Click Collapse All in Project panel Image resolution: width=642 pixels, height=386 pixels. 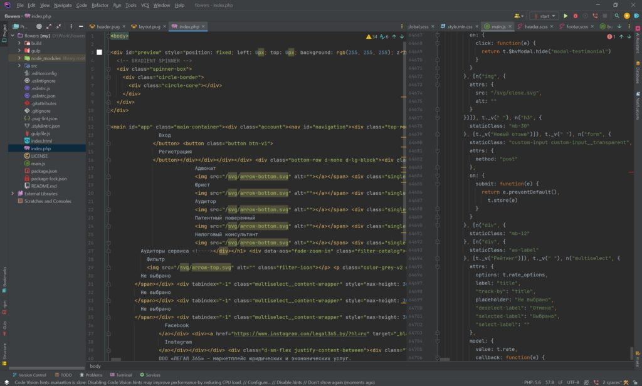click(58, 27)
